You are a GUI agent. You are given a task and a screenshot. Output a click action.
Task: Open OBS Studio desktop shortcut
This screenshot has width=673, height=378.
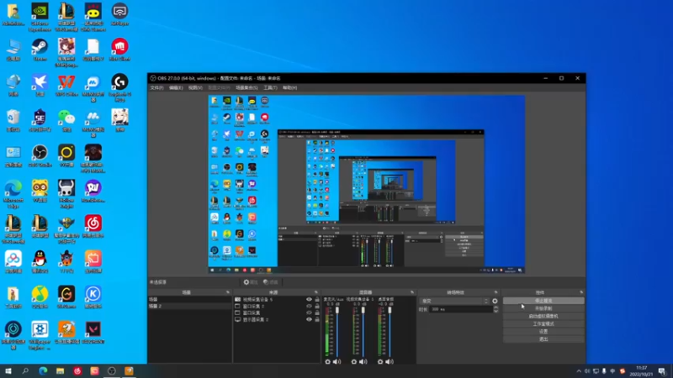pos(40,155)
